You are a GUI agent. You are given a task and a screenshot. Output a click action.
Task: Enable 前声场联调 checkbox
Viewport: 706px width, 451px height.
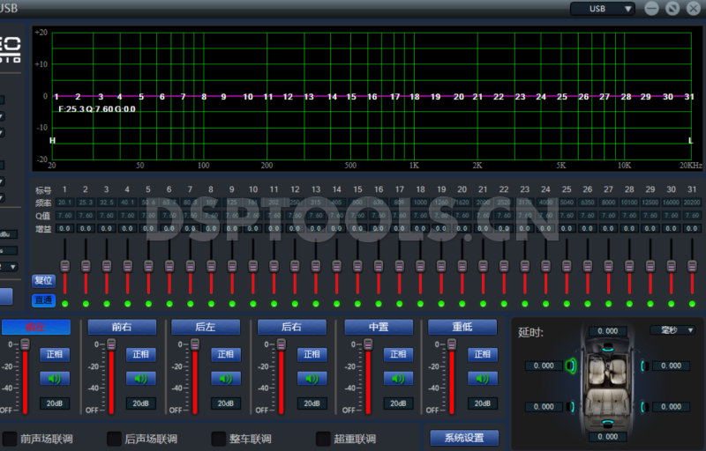(10, 439)
